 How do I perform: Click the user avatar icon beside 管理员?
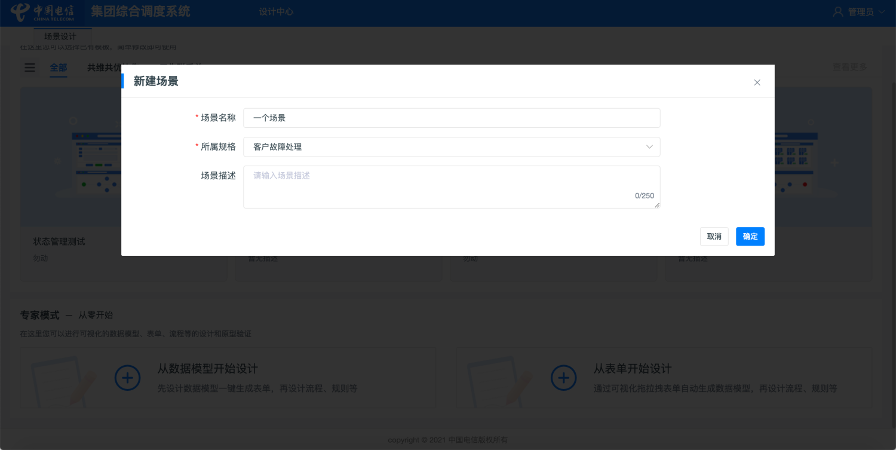click(x=838, y=12)
